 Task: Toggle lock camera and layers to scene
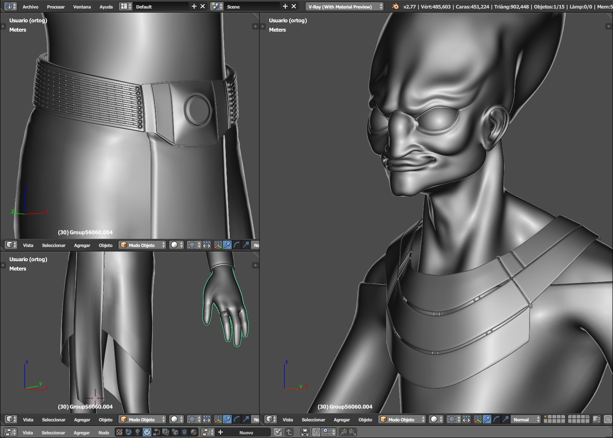597,419
